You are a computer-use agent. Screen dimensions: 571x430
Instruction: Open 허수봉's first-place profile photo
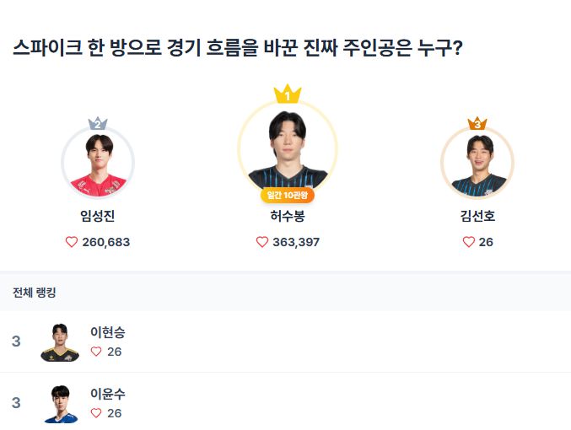287,148
